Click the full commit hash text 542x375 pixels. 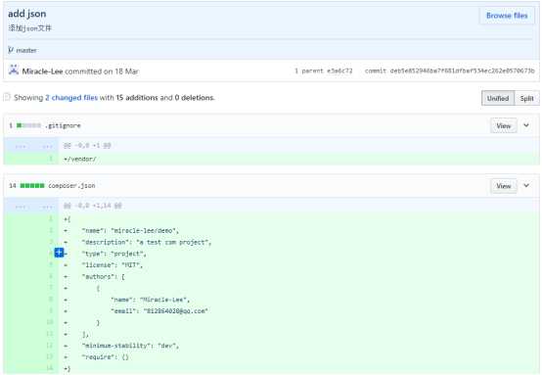(x=462, y=70)
